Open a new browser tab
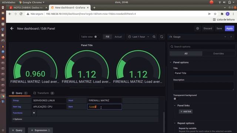Image resolution: width=237 pixels, height=133 pixels. click(94, 7)
